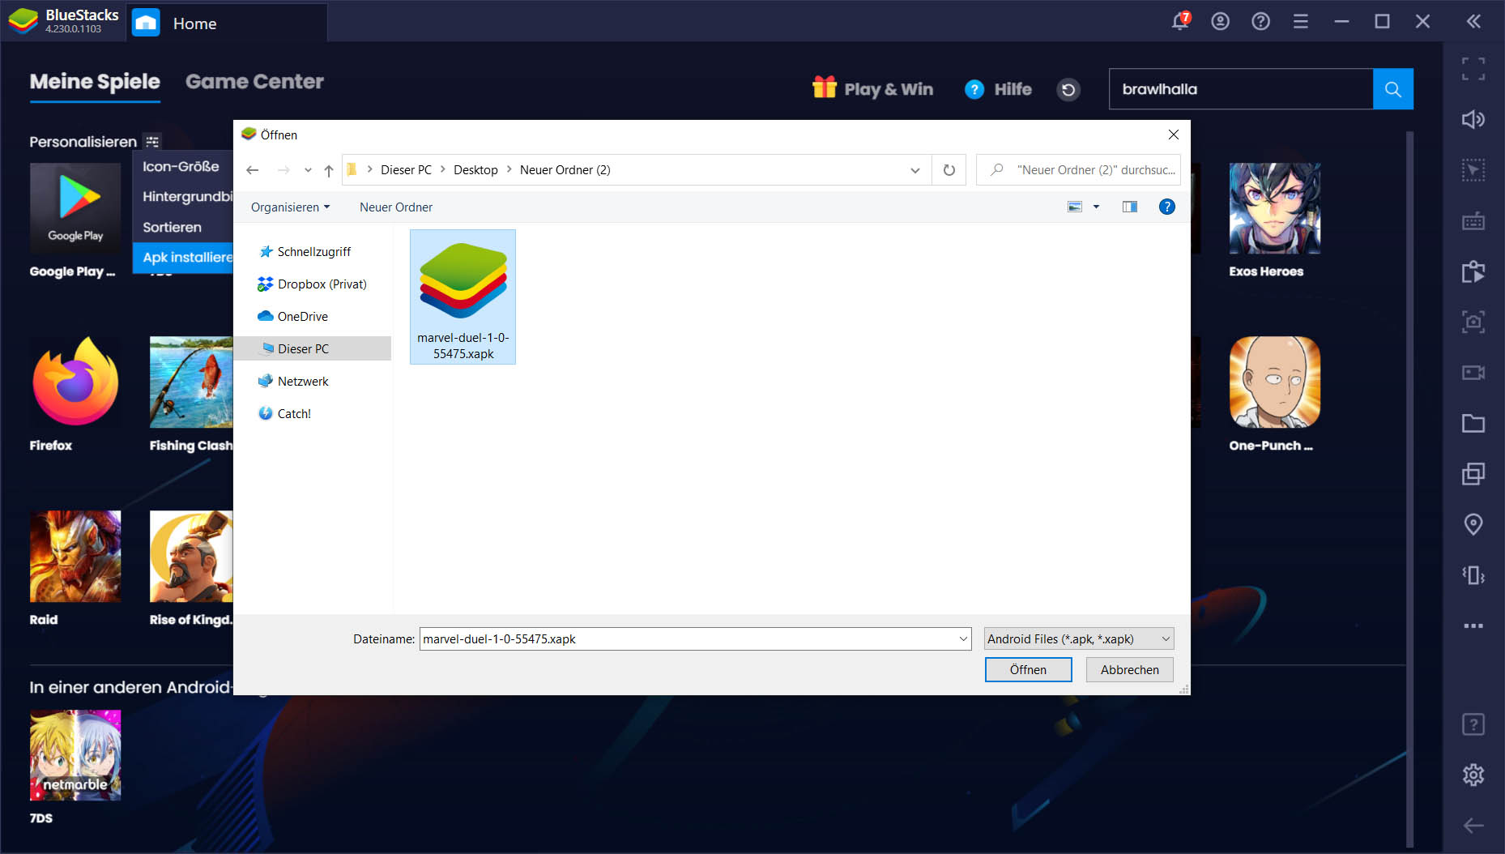Screen dimensions: 1505x854
Task: Refresh the file dialog folder view
Action: pyautogui.click(x=949, y=170)
